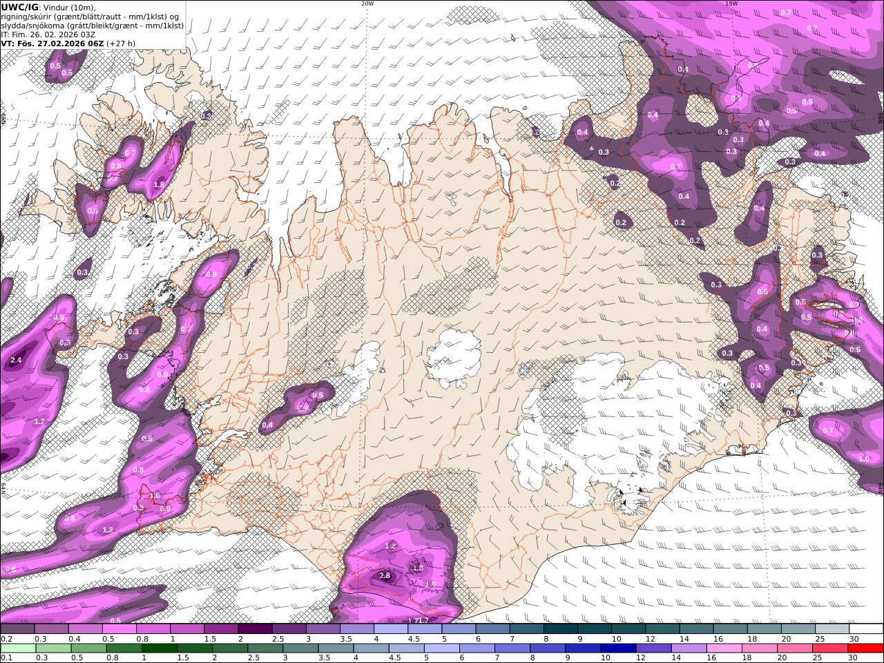This screenshot has height=663, width=884.
Task: Select upper legend swatch between 0.5 and 0.8
Action: pyautogui.click(x=119, y=628)
